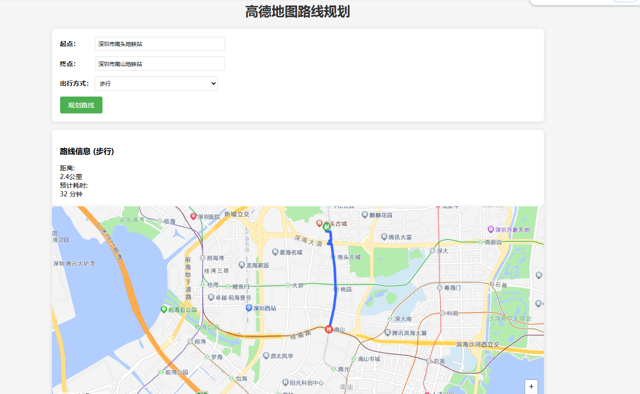
Task: Click the 32 分钟 duration value
Action: [71, 194]
